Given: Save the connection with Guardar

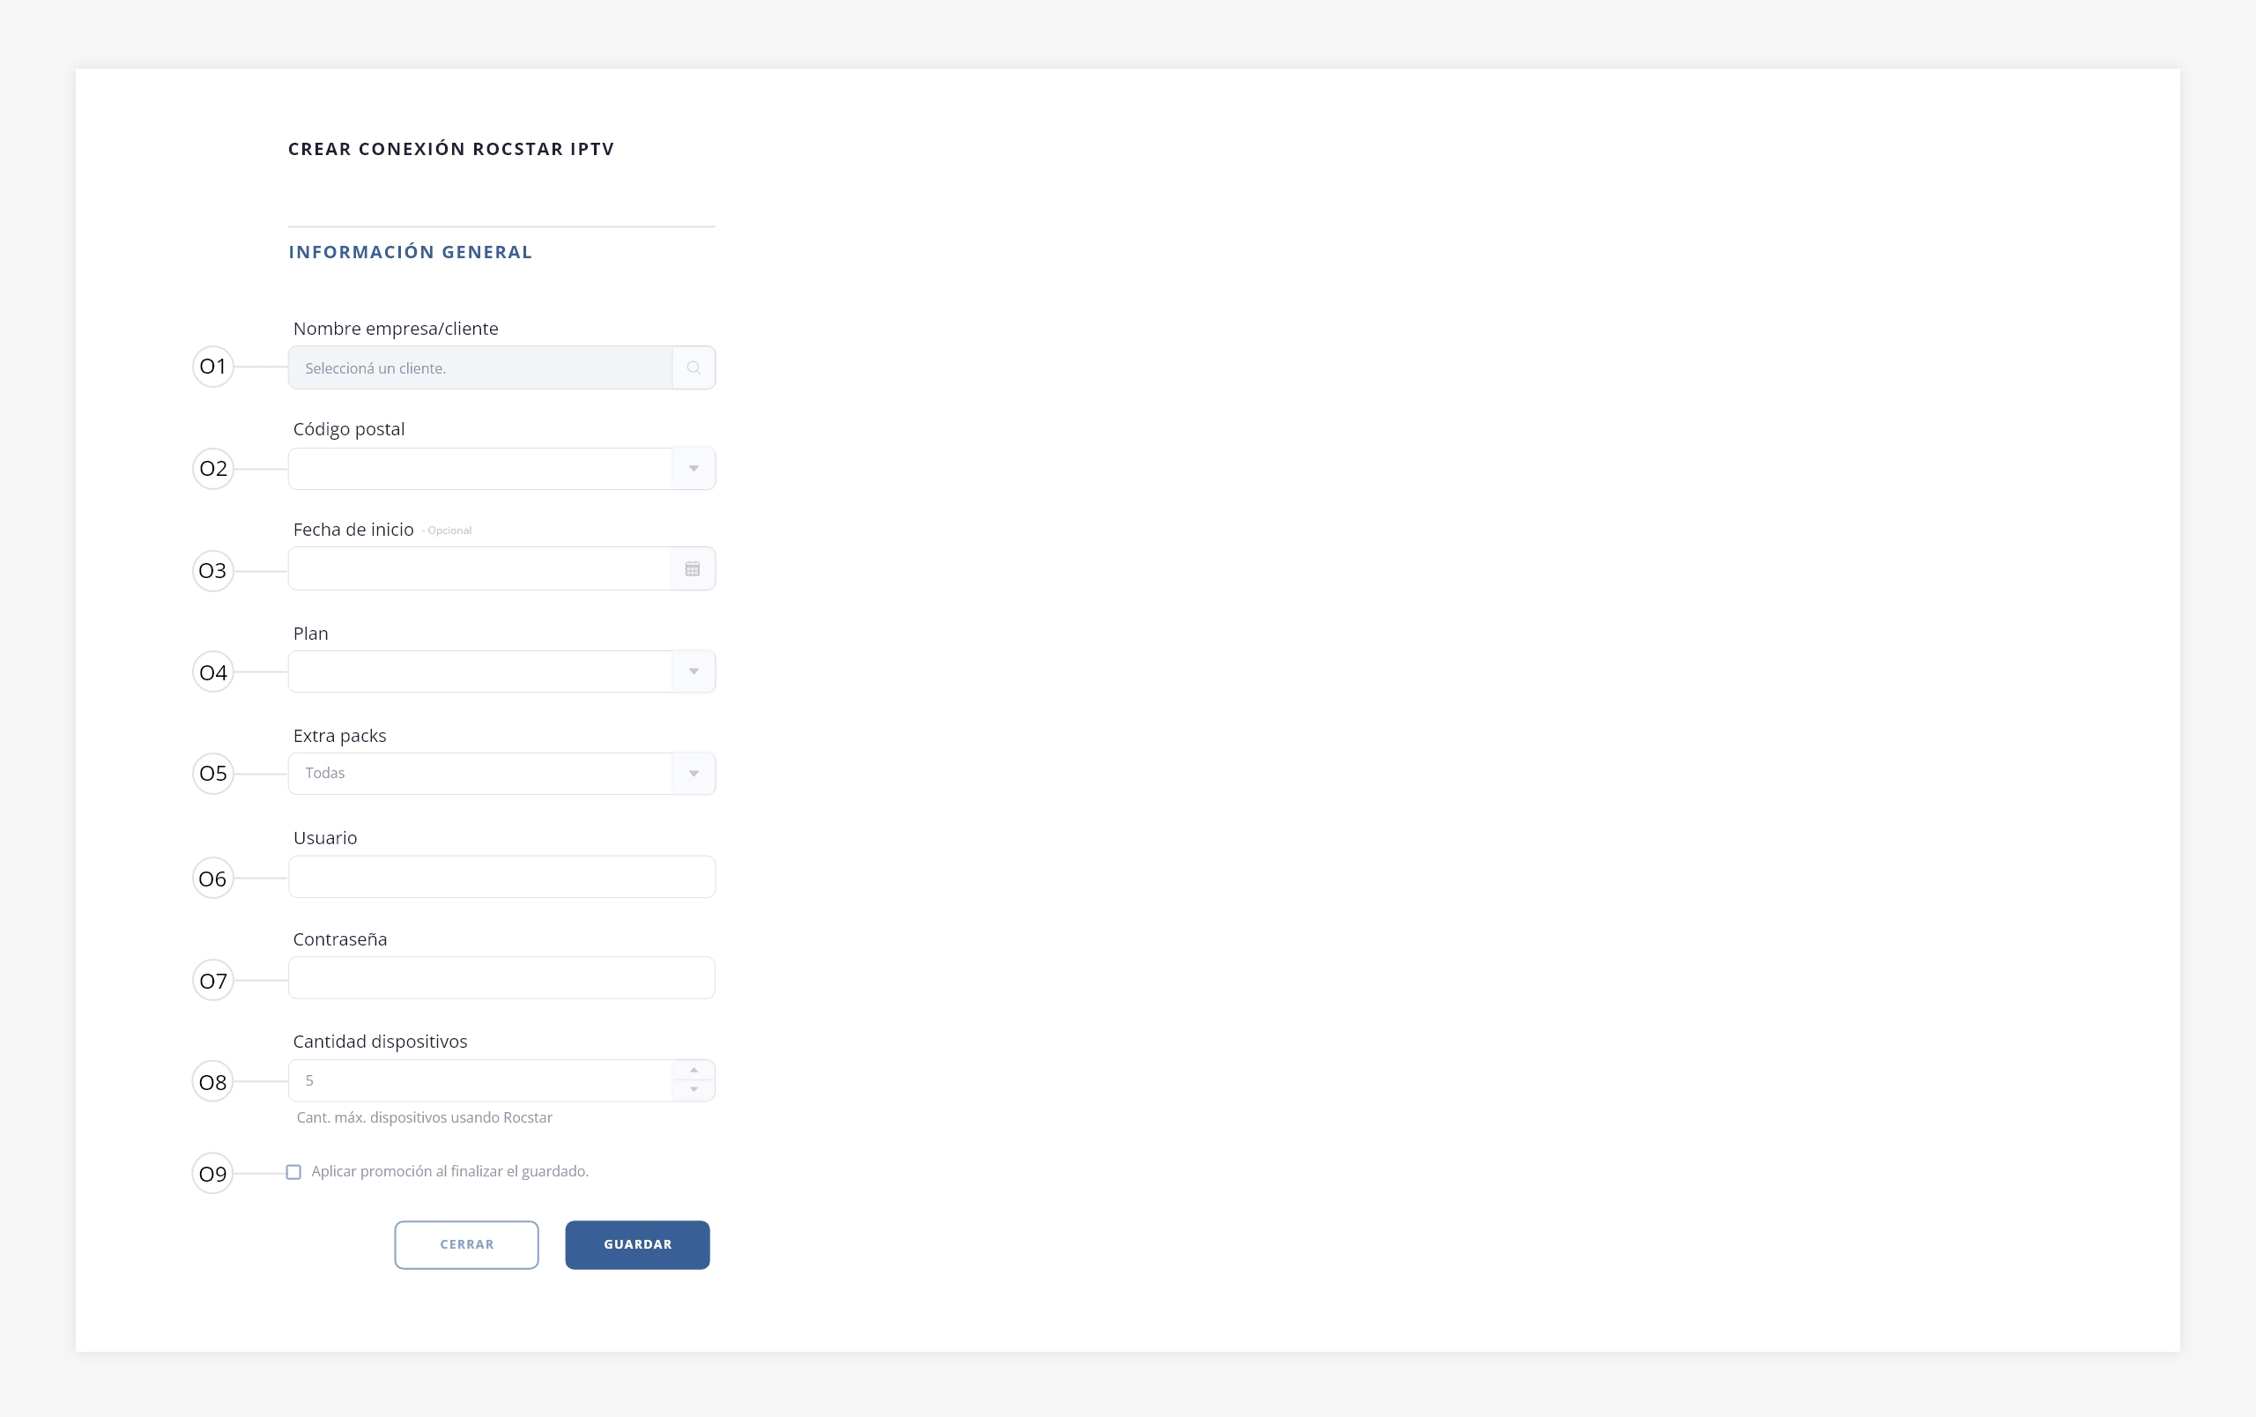Looking at the screenshot, I should tap(637, 1244).
